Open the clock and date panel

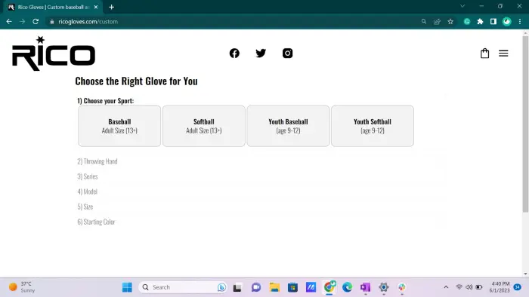500,287
